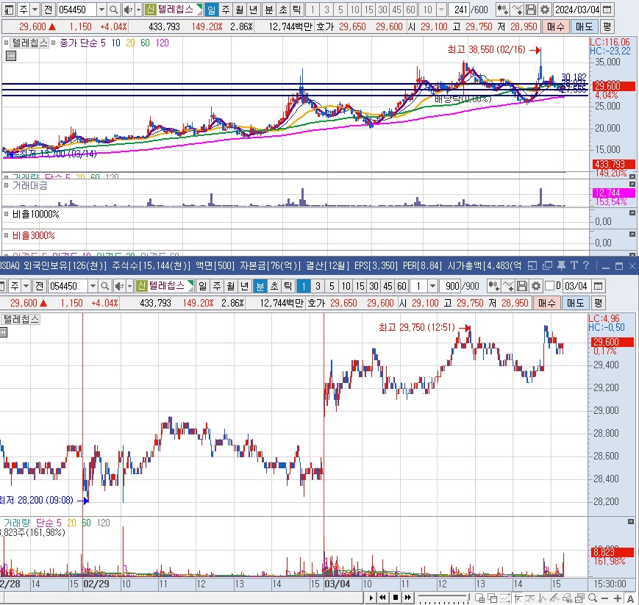Select the 틱 tick tab in the bottom chart

tap(288, 286)
